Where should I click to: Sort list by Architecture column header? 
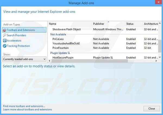point(151,24)
